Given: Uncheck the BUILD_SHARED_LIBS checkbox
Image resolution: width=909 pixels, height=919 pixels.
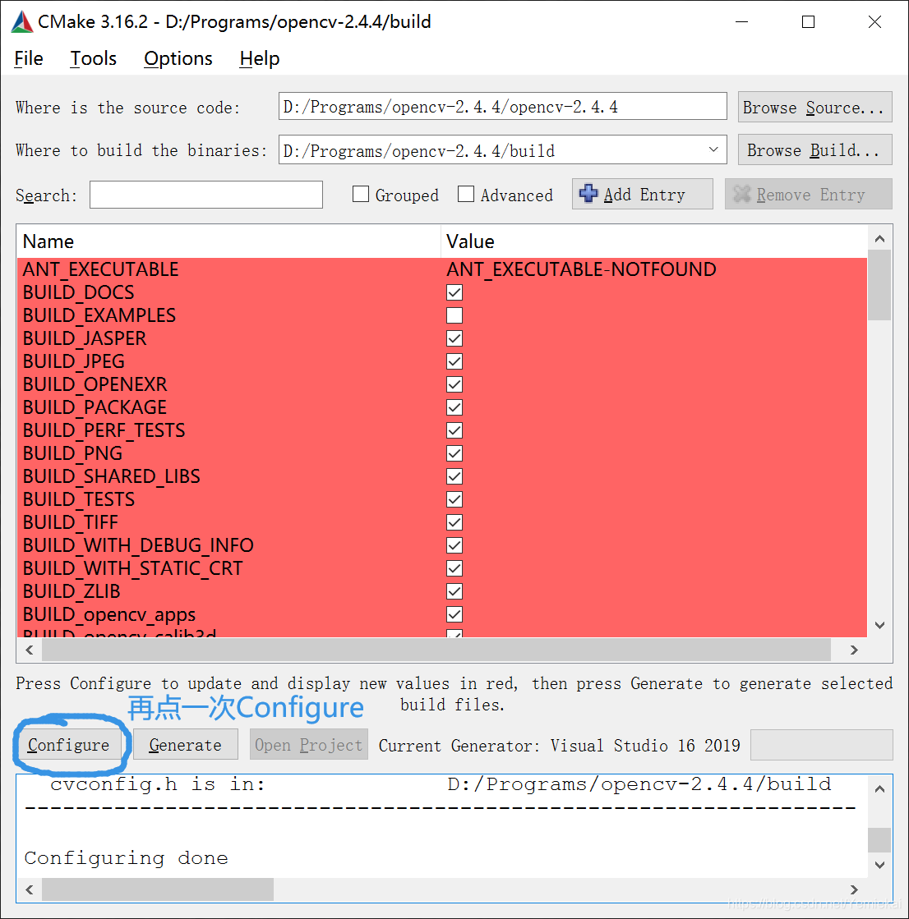Looking at the screenshot, I should pyautogui.click(x=454, y=476).
